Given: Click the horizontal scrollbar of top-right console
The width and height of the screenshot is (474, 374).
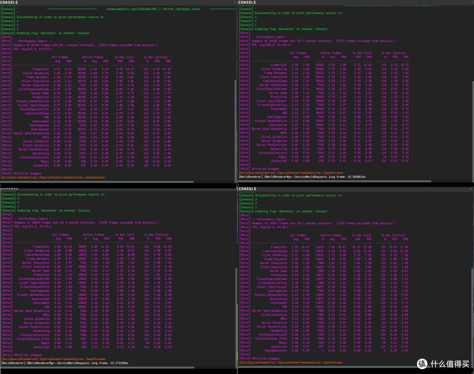Looking at the screenshot, I should point(334,181).
